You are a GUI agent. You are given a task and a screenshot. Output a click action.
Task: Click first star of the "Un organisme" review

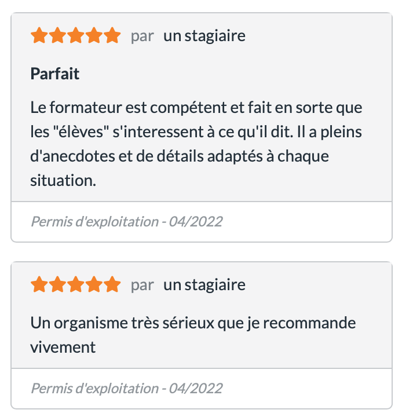coord(39,285)
